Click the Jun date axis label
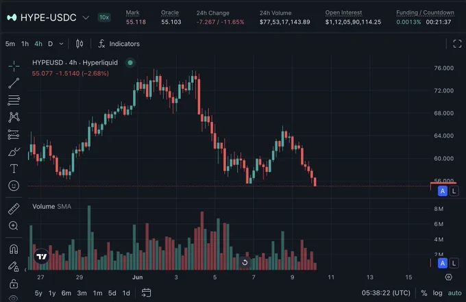Image resolution: width=466 pixels, height=302 pixels. [x=137, y=277]
